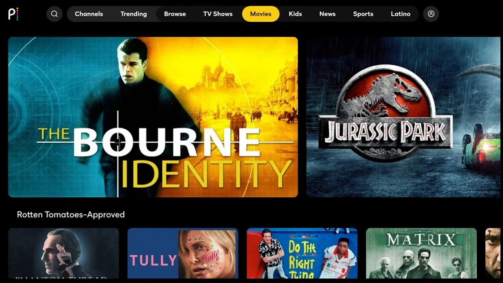This screenshot has height=283, width=503.
Task: Click the Rotten Tomatoes-Approved row heading
Action: 71,215
